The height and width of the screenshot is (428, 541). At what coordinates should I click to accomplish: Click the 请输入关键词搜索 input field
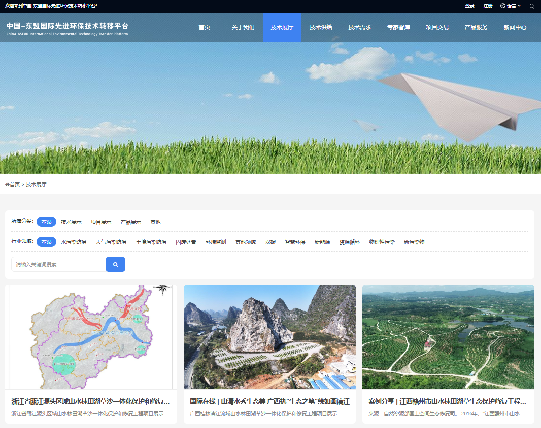click(58, 264)
